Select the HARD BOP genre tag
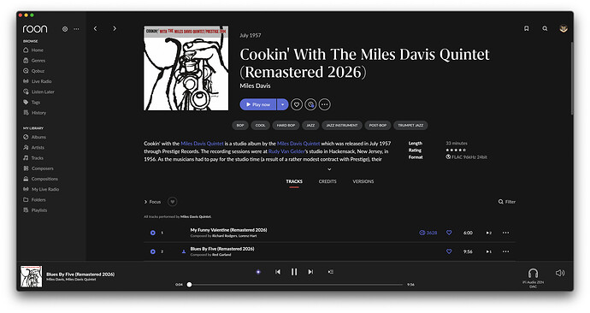Screen dimensions: 590x313 click(x=286, y=125)
